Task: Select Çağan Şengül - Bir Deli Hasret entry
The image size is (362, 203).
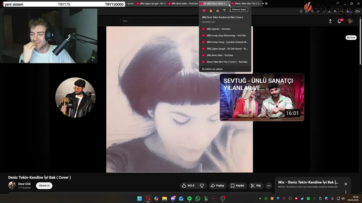Action: pos(225,48)
